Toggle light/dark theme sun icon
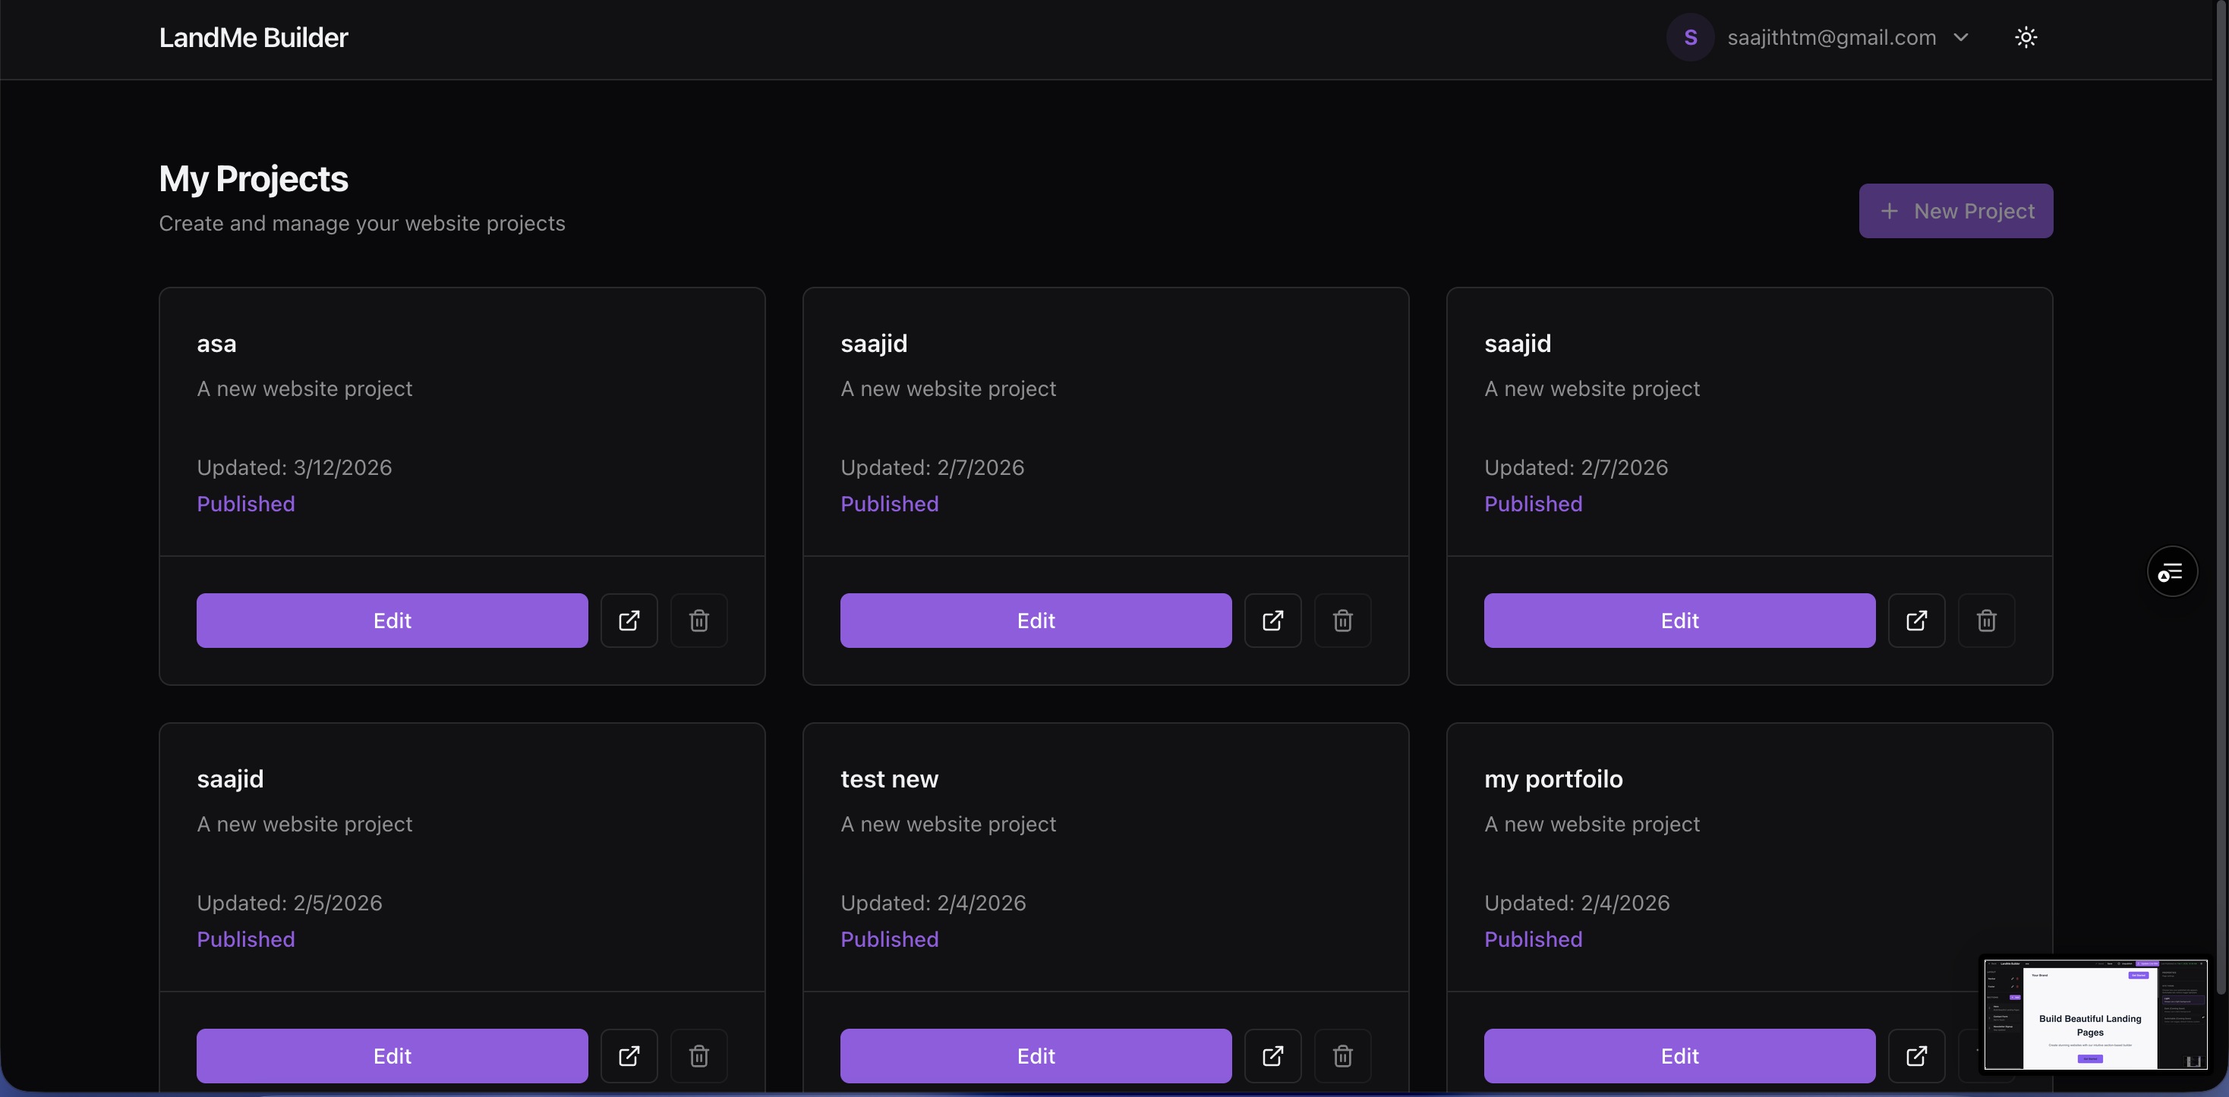 click(x=2026, y=37)
